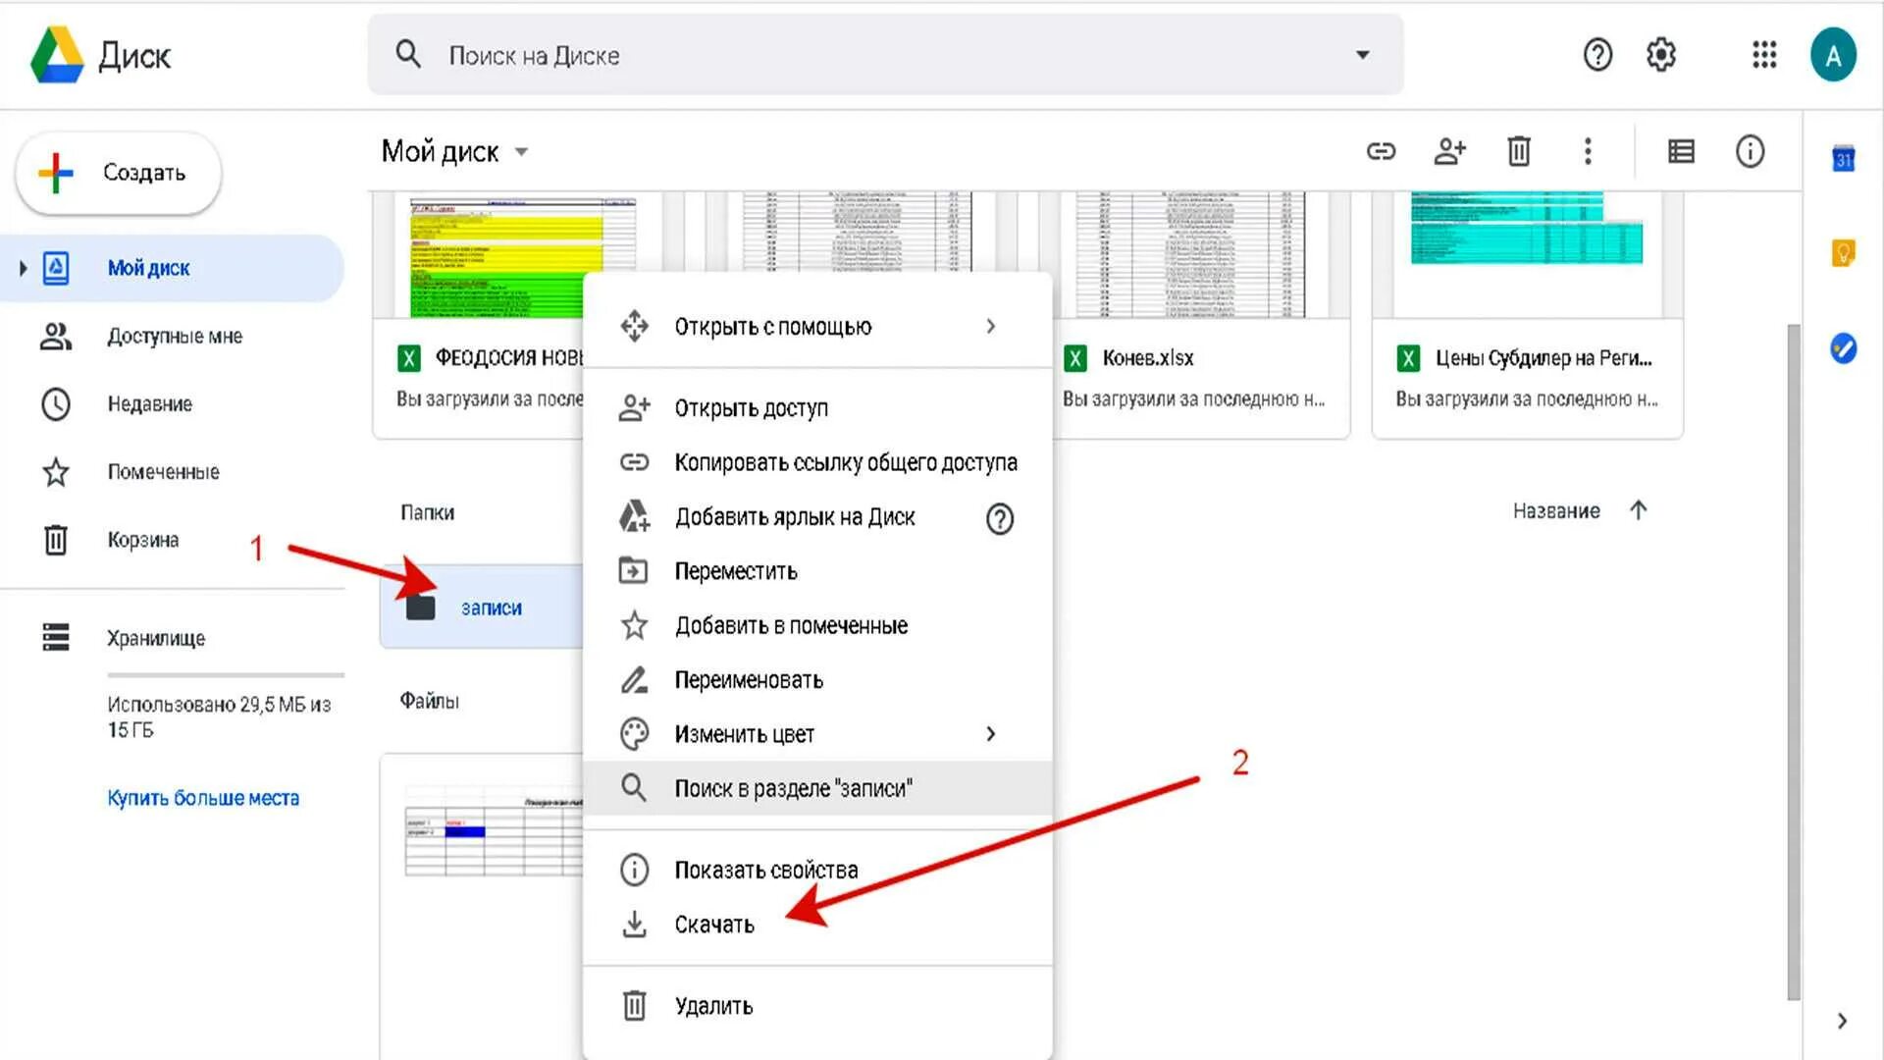Click help icon beside 'Добавить ярлык на Диск'
1884x1060 pixels.
click(x=999, y=518)
